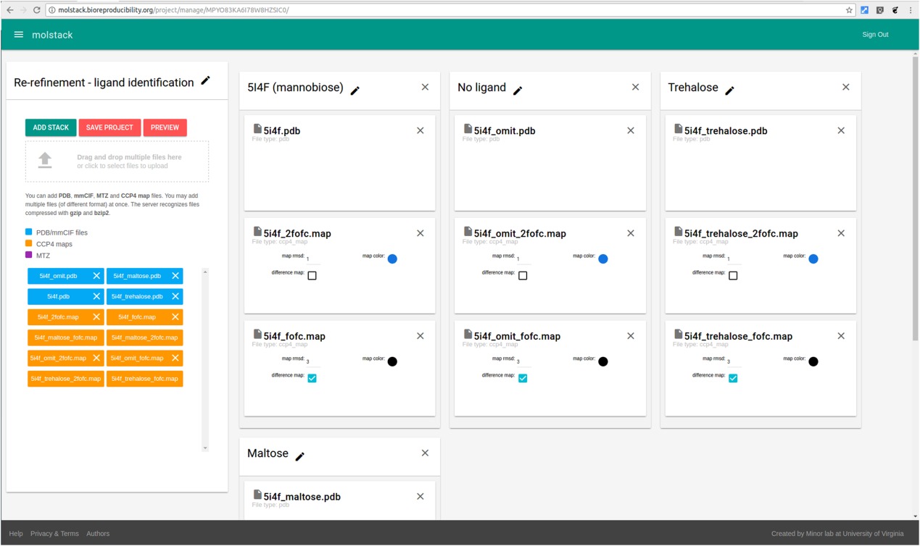Remove 5i4f.pdb card from mannobiose stack
920x546 pixels.
coord(420,130)
